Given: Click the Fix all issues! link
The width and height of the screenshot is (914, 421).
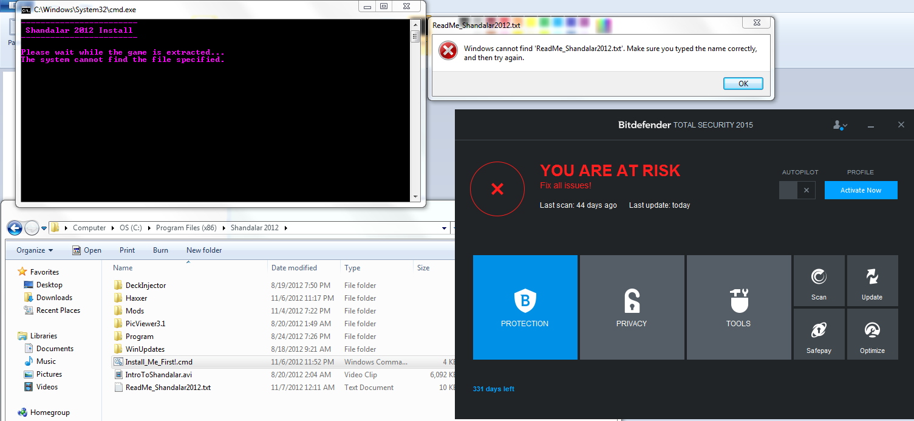Looking at the screenshot, I should click(565, 185).
